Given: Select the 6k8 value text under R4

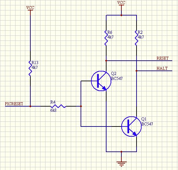Looking at the screenshot, I should tap(53, 110).
